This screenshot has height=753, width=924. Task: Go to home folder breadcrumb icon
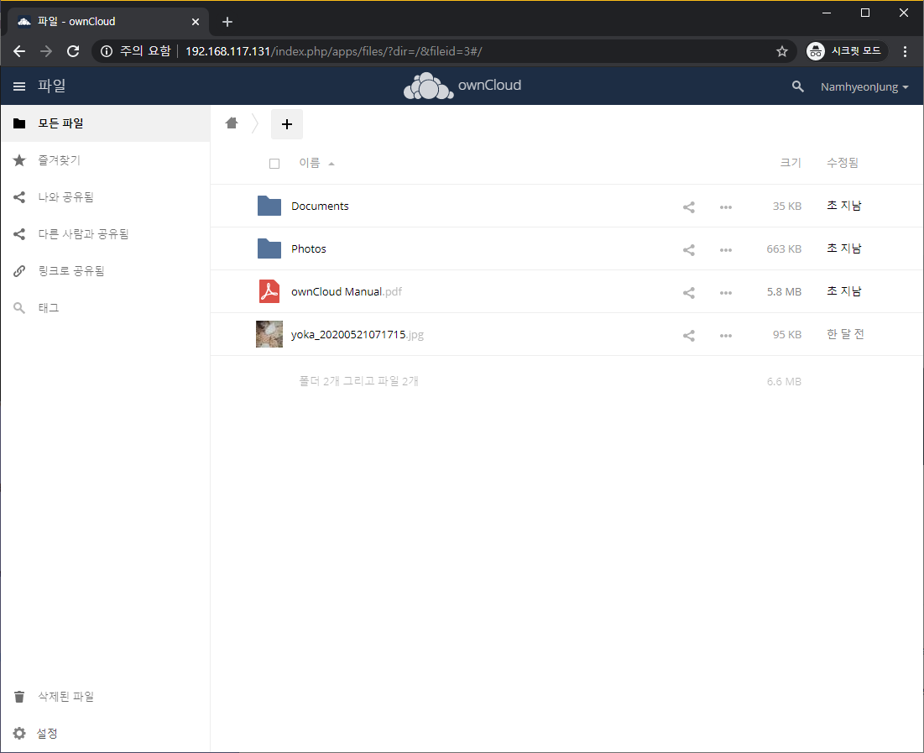tap(232, 123)
